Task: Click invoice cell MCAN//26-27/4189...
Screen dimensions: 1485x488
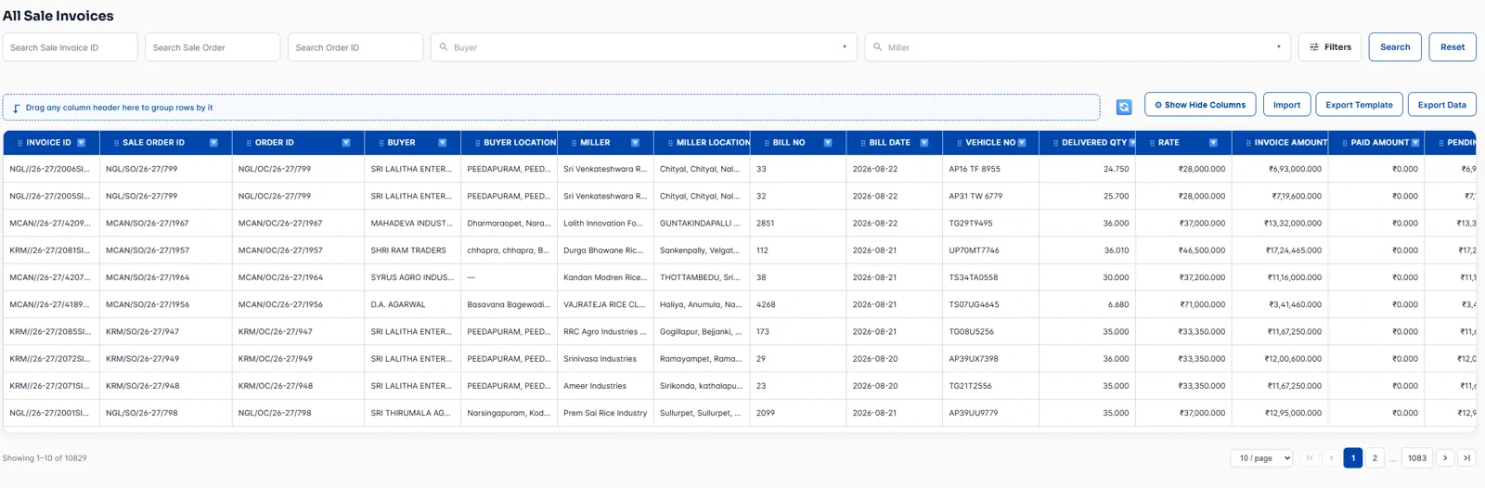Action: point(50,304)
